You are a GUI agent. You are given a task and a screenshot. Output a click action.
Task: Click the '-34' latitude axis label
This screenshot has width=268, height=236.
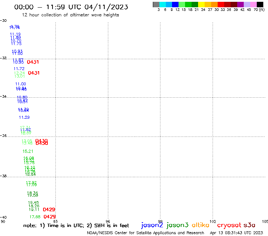click(3, 97)
